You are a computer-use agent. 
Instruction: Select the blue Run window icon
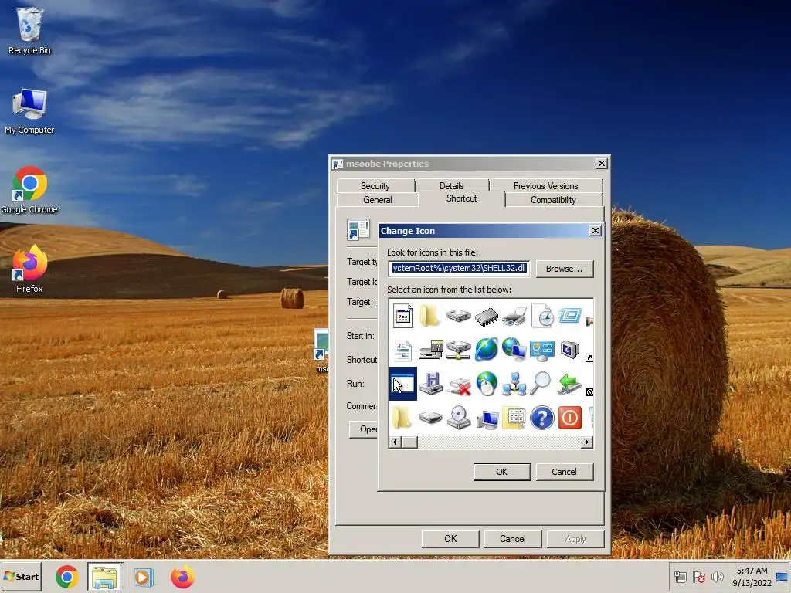pos(570,316)
